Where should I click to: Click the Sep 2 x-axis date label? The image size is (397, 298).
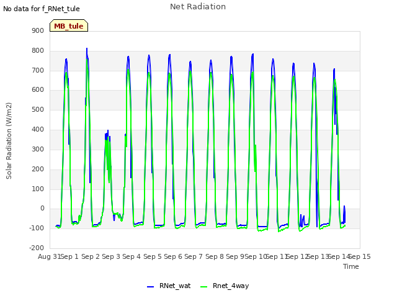click(x=91, y=256)
